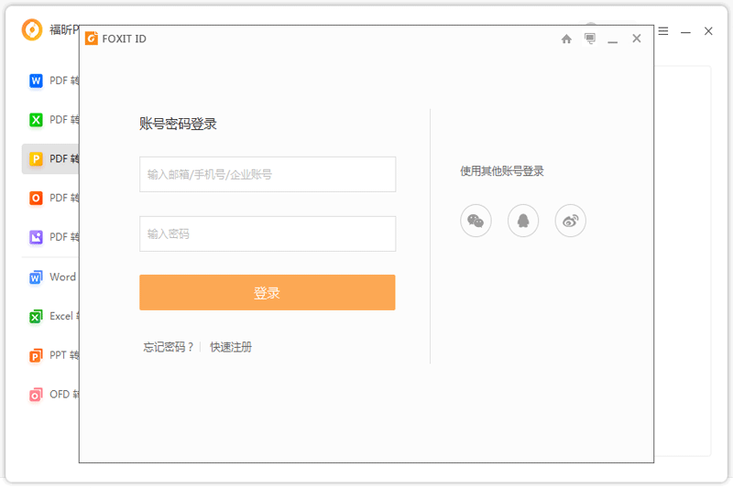Click the home icon in FOXIT ID dialog
Image resolution: width=733 pixels, height=488 pixels.
coord(566,39)
